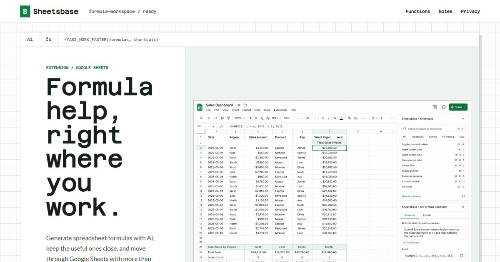Screen dimensions: 500x262
Task: Click the Toggle gridlines shortcut row
Action: click(433, 171)
